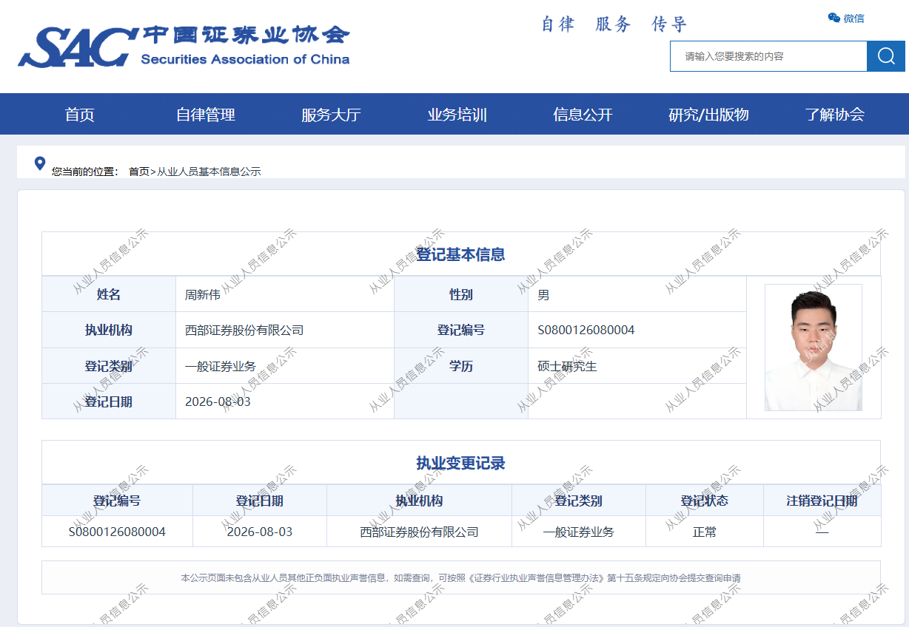
Task: Click the 注销登记日期 column header
Action: 822,501
